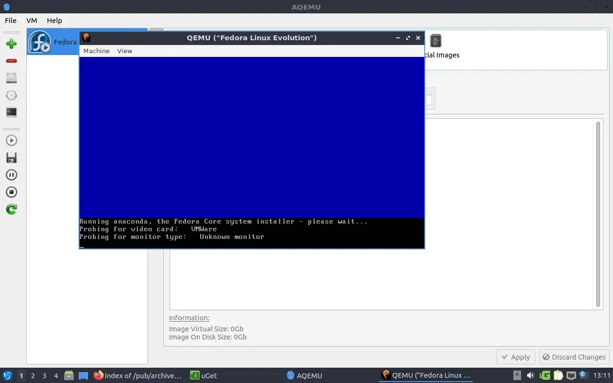Switch to the Firefox 'Index of /pub/archive' taskbar window
This screenshot has height=383, width=613.
click(x=138, y=376)
